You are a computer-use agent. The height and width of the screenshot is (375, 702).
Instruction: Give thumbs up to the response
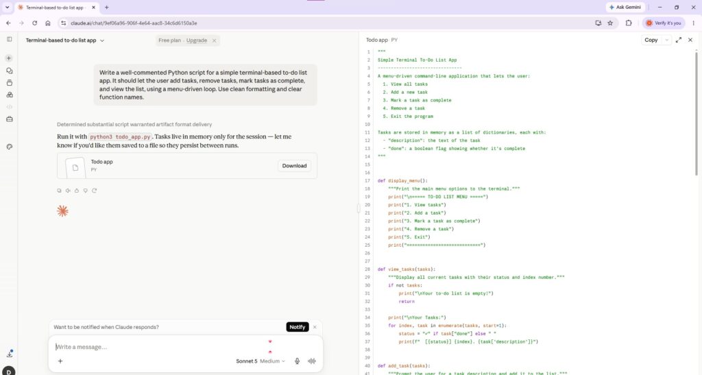77,191
